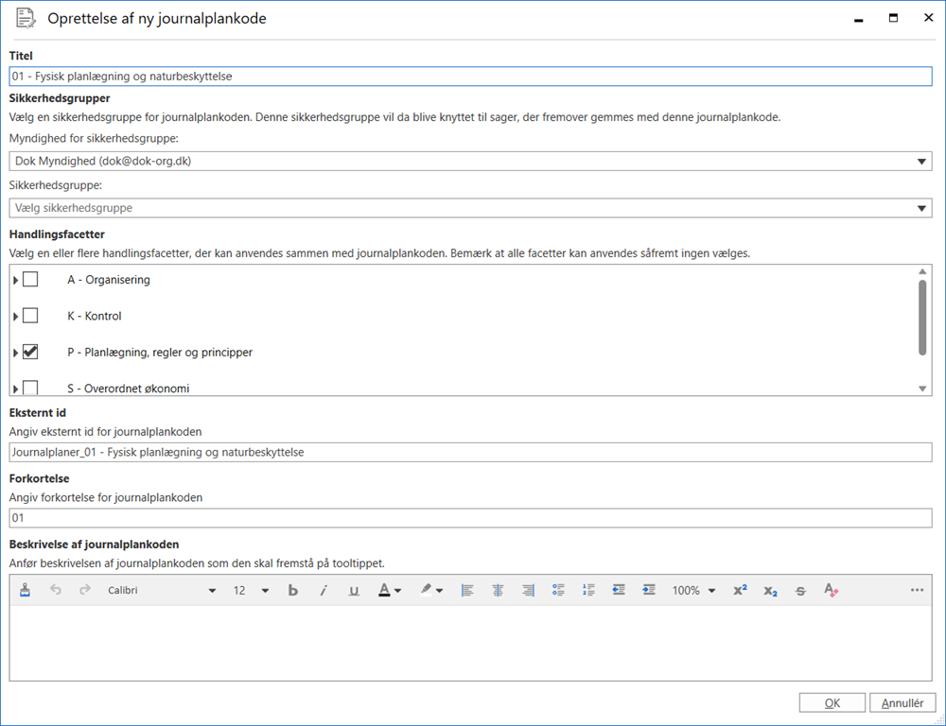Select the numbered list icon
The width and height of the screenshot is (946, 726).
coord(587,590)
